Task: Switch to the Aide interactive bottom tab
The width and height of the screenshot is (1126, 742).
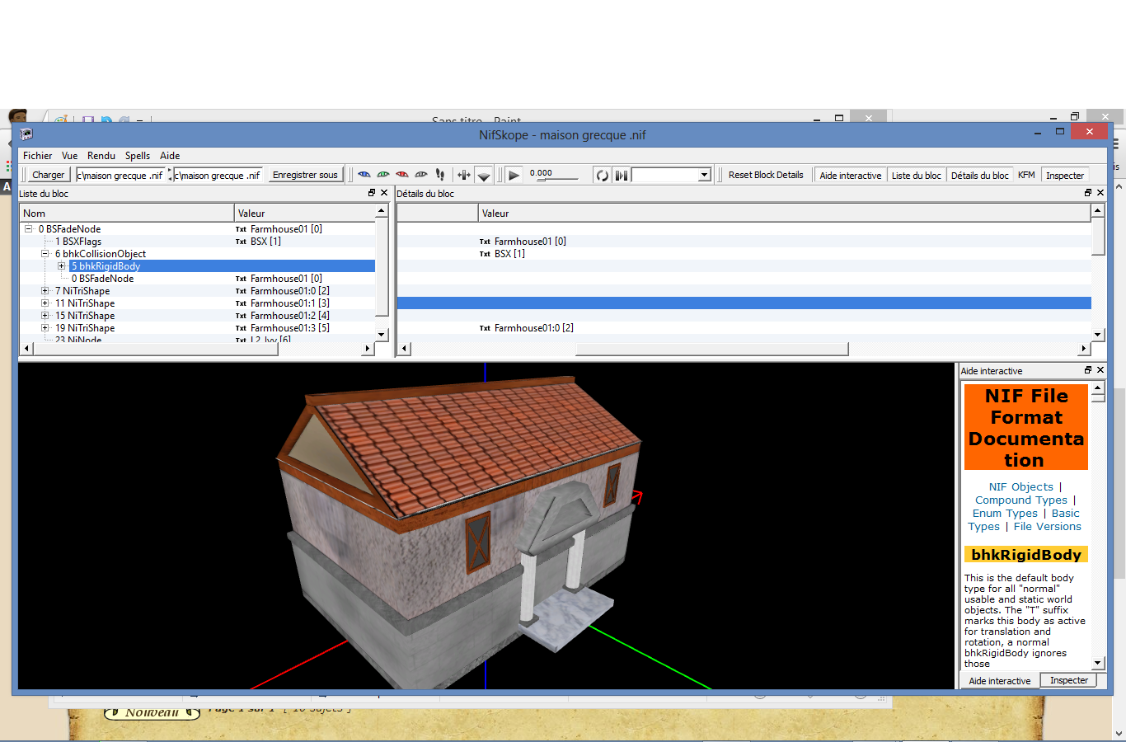Action: pos(999,680)
